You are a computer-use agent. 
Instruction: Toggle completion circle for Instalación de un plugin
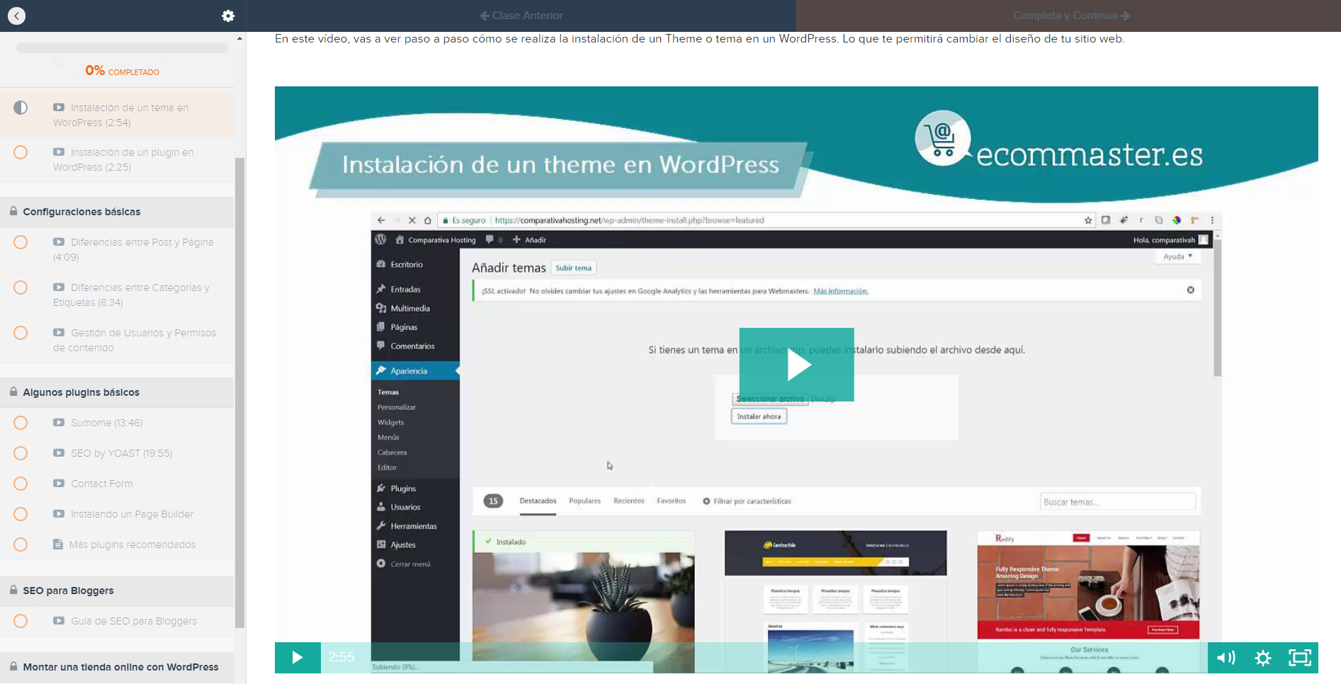21,152
